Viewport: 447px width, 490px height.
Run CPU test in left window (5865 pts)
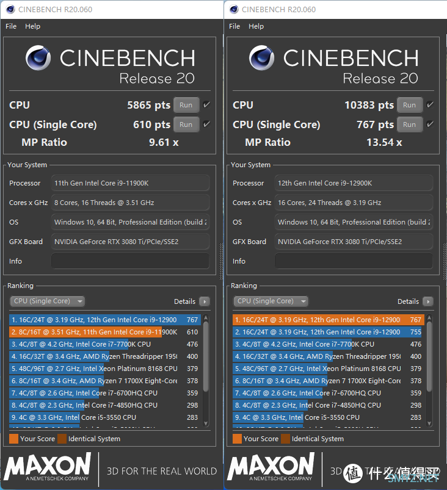pyautogui.click(x=186, y=105)
